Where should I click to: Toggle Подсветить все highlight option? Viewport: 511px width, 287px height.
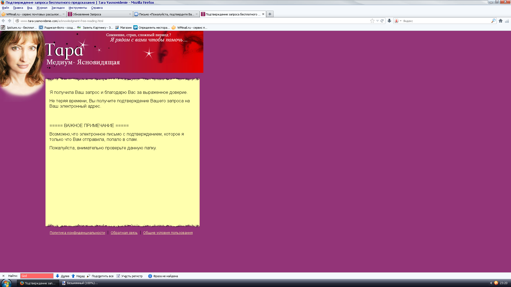click(x=100, y=276)
